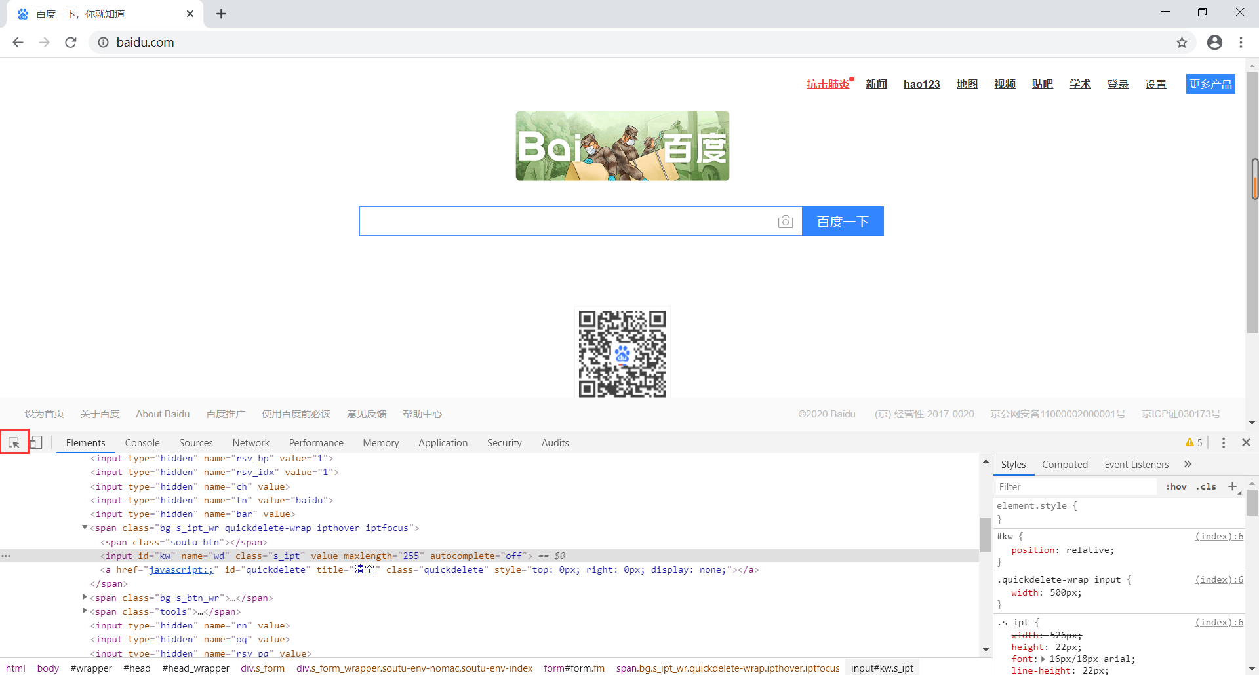Open DevTools customize menu (three dots)
Viewport: 1259px width, 675px height.
coord(1223,443)
